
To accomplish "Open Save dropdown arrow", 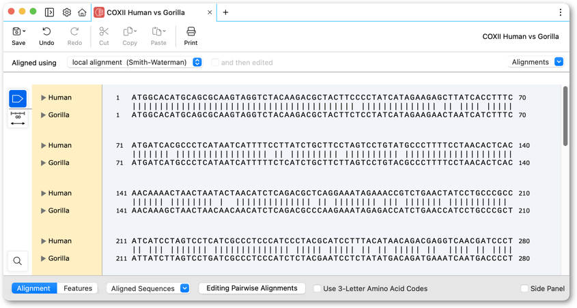I will [x=24, y=31].
